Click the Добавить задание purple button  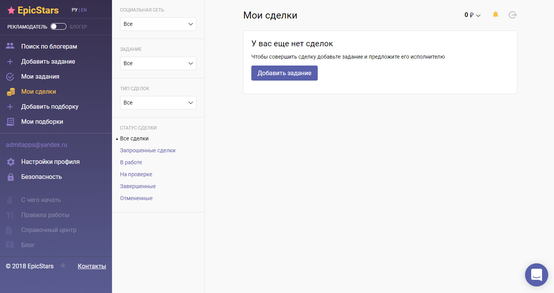coord(285,73)
